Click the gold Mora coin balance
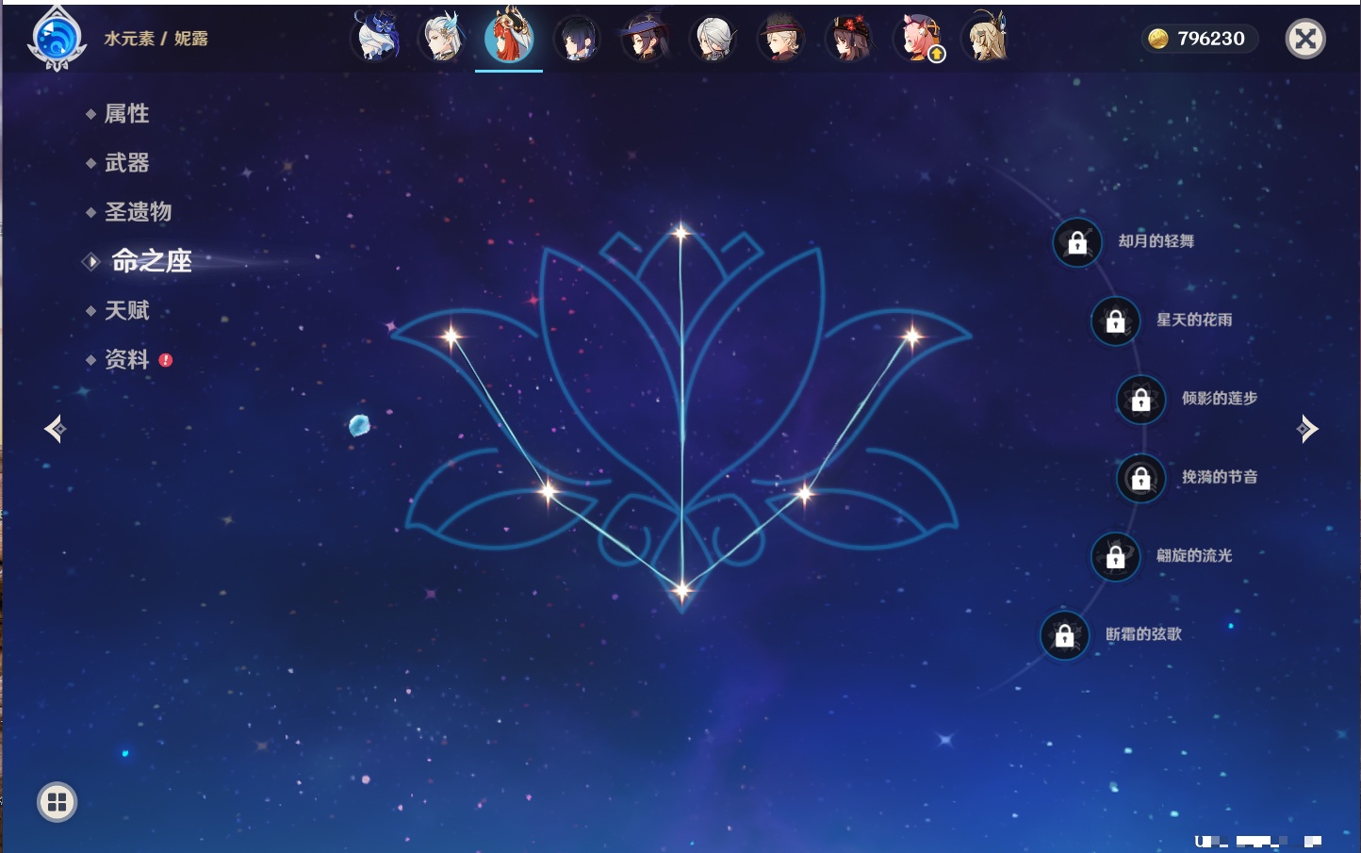The width and height of the screenshot is (1361, 853). click(x=1199, y=39)
